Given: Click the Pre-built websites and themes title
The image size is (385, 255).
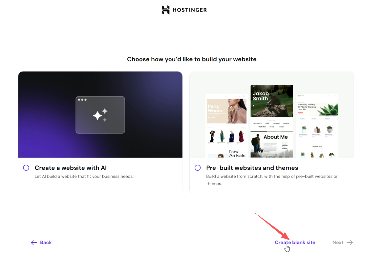Looking at the screenshot, I should click(x=252, y=168).
